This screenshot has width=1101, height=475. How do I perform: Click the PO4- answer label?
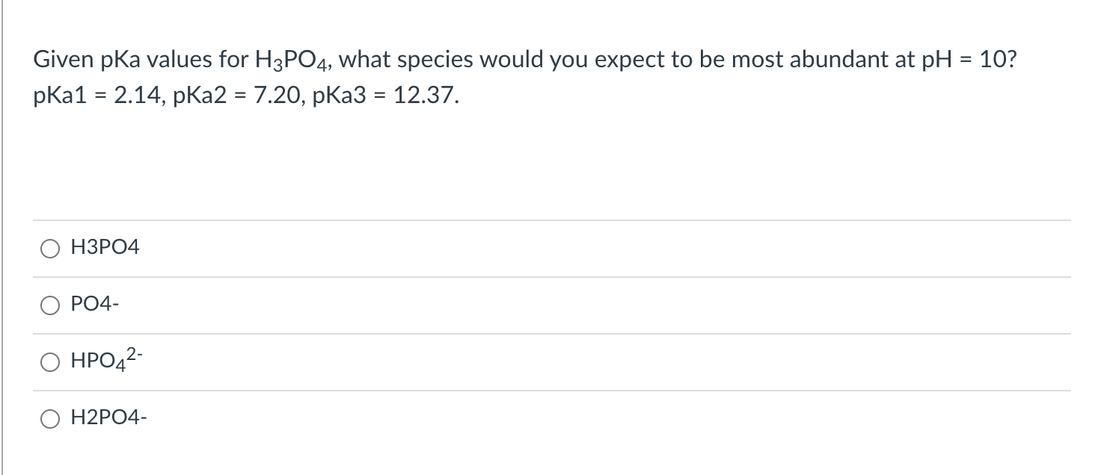point(93,304)
